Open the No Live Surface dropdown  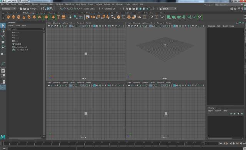click(90, 9)
